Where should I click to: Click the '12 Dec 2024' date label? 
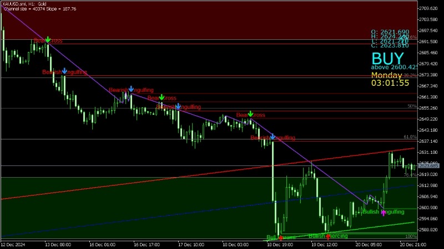coord(13,245)
